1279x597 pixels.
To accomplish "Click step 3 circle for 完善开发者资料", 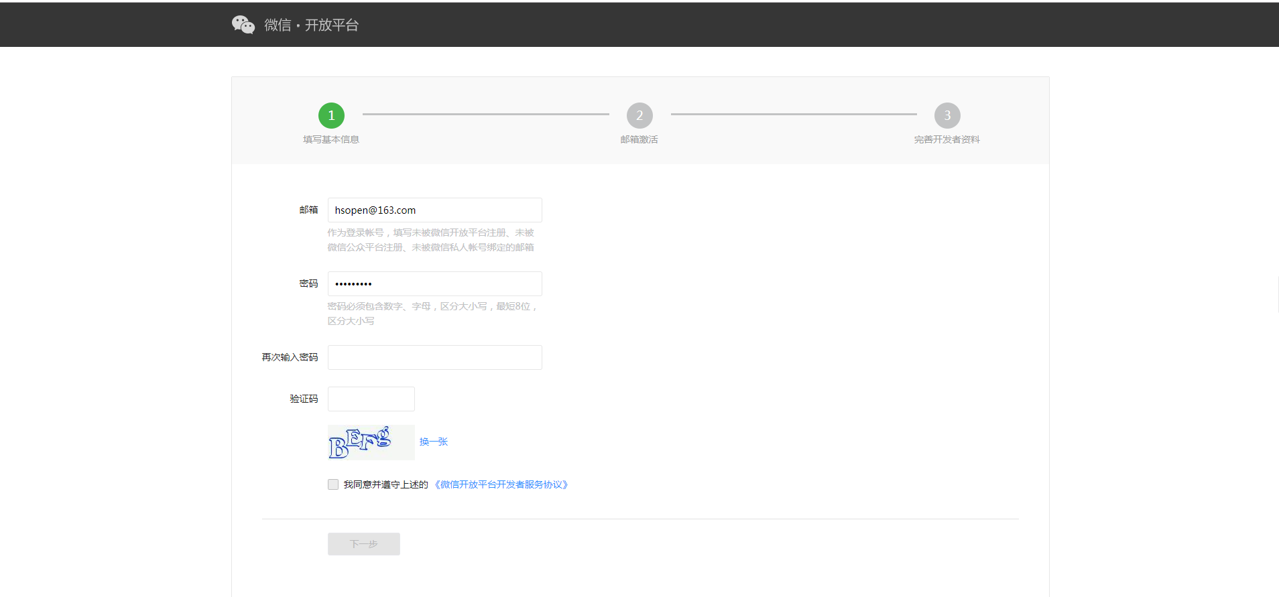I will (947, 115).
